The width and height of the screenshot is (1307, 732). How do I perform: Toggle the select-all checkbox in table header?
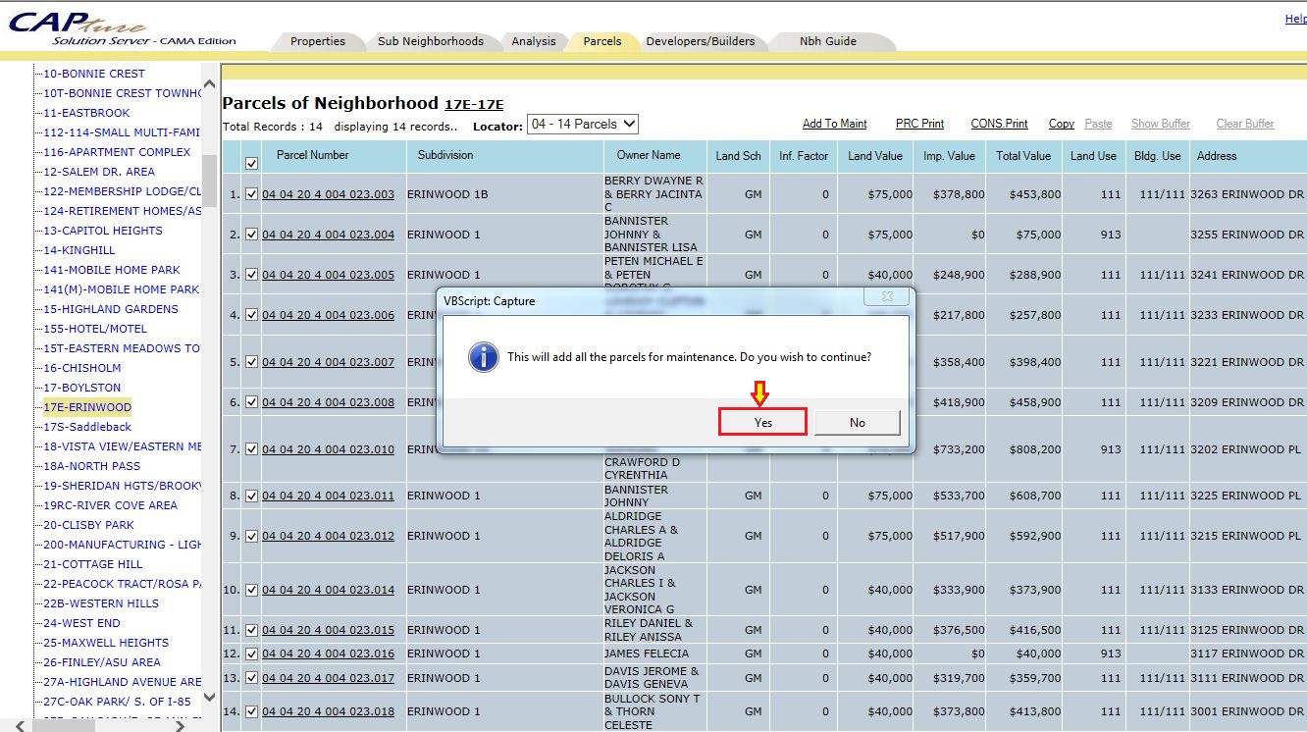pos(251,163)
